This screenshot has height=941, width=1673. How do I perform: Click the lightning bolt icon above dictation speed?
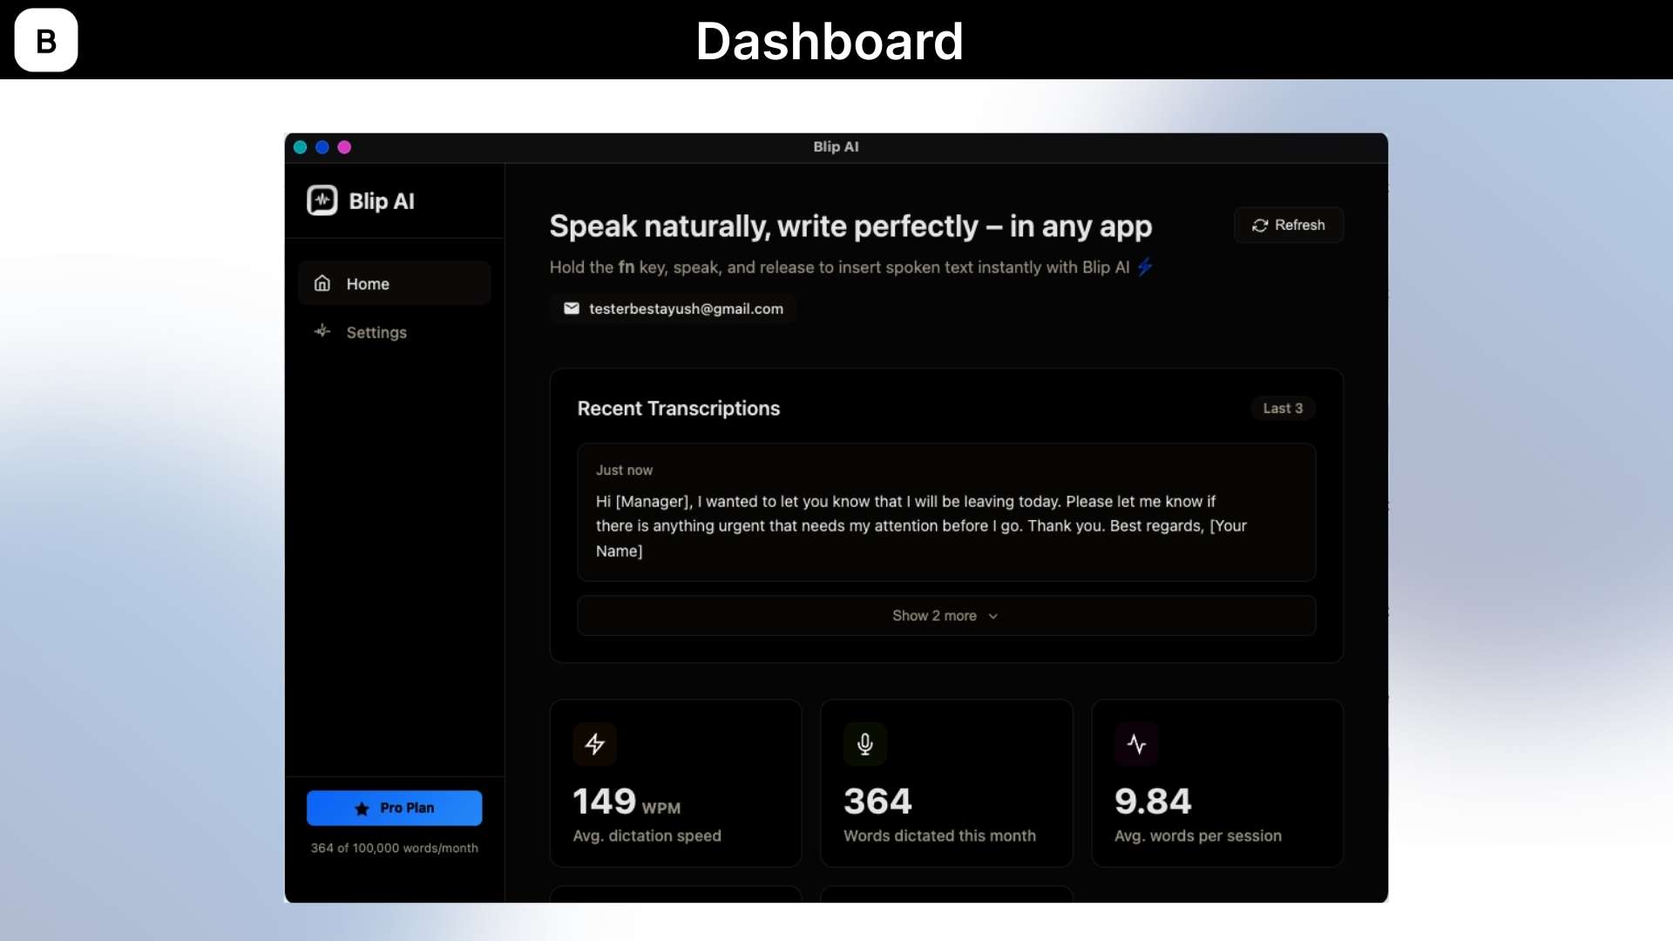[595, 743]
